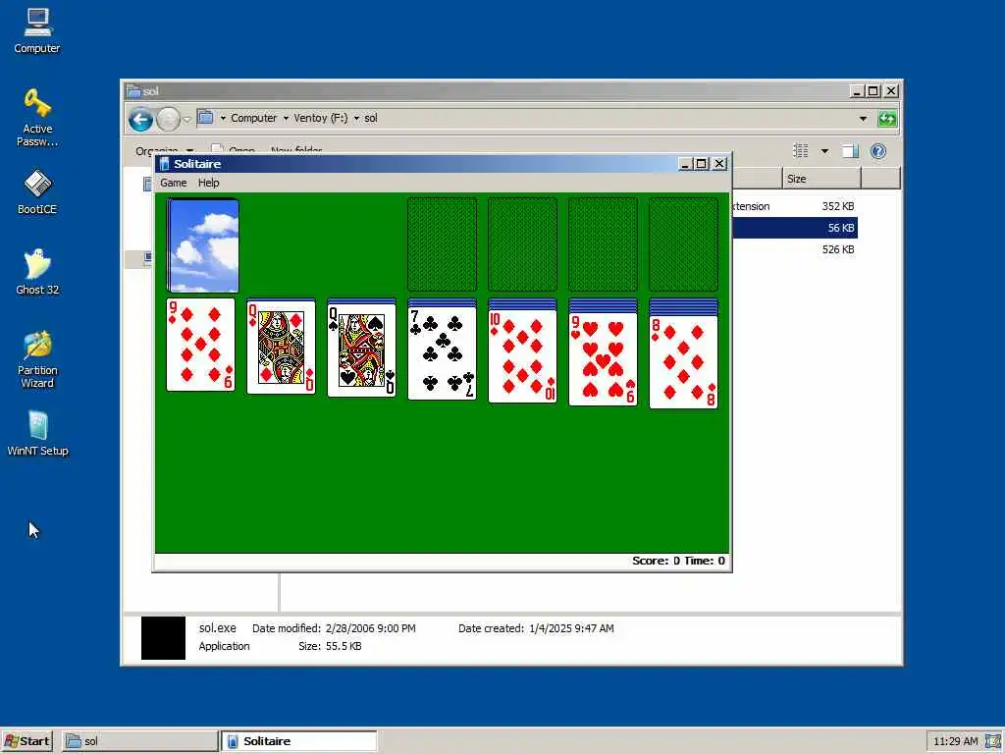Click the Solitaire stock deck pile
Viewport: 1005px width, 754px height.
click(203, 245)
